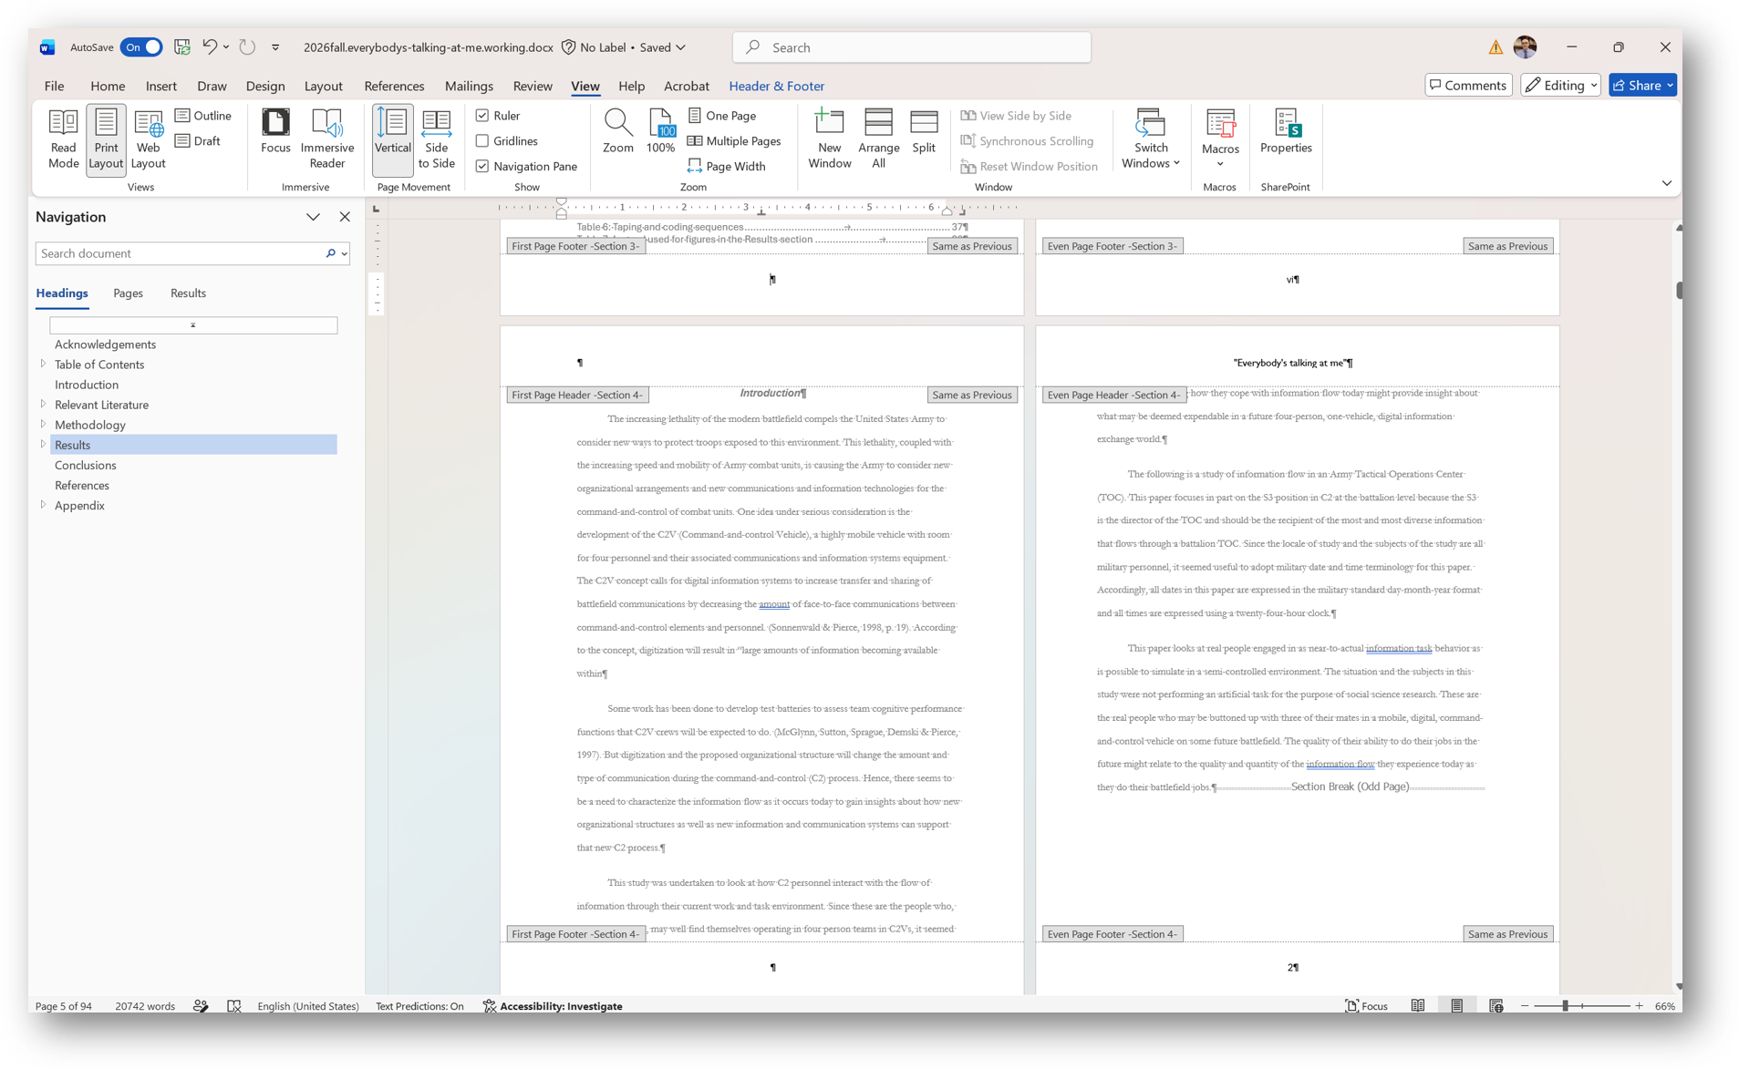This screenshot has height=1069, width=1739.
Task: Click the Comments button
Action: tap(1468, 85)
